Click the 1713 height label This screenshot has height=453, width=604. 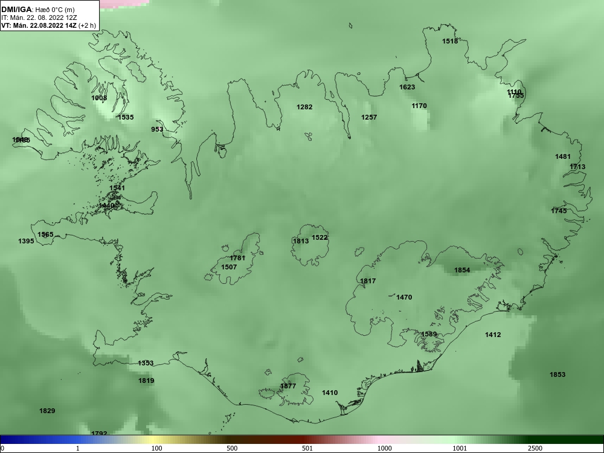click(x=577, y=167)
